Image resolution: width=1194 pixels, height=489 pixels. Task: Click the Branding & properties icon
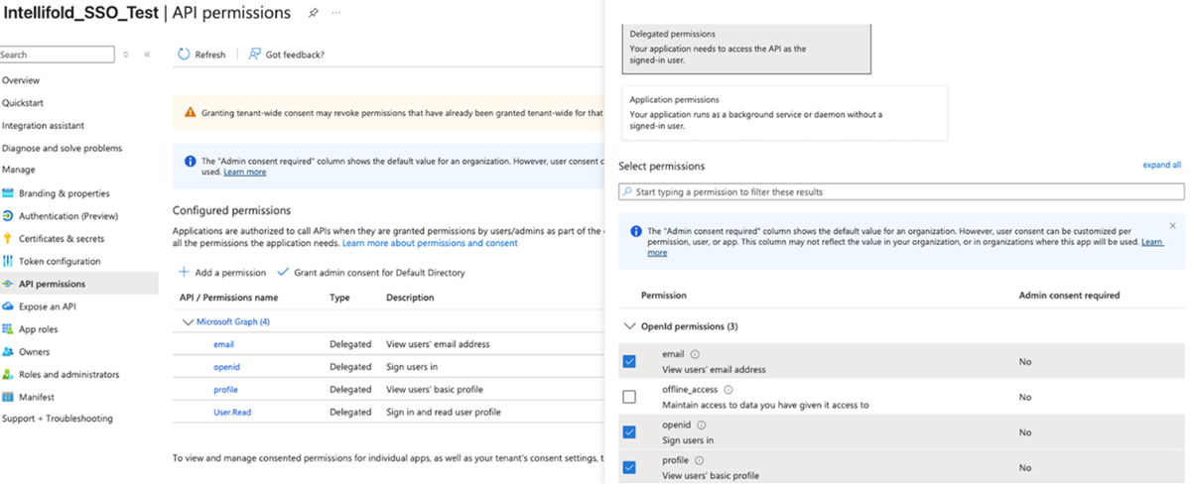8,193
